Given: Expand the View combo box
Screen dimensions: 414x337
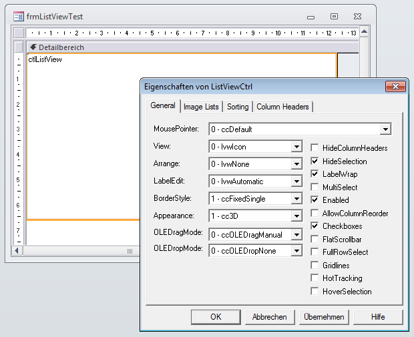Looking at the screenshot, I should point(296,146).
